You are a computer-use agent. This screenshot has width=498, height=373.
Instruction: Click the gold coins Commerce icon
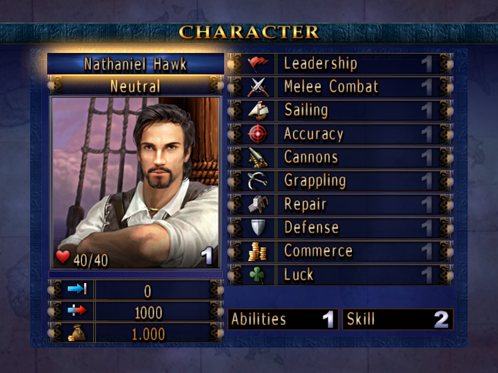pos(257,252)
